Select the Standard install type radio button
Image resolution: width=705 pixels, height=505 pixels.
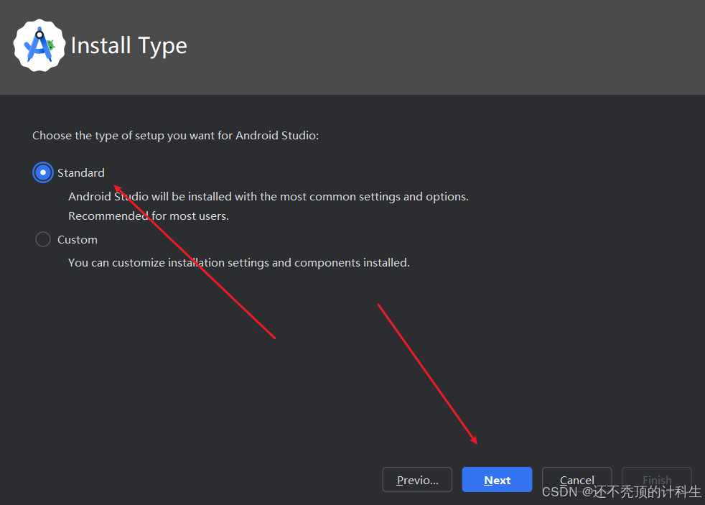[43, 172]
